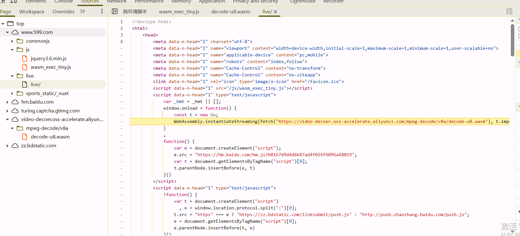
Task: Open jquery3.6.min.js file in tree
Action: point(48,59)
